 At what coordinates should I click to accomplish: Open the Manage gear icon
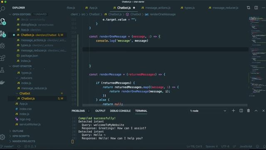[2, 137]
